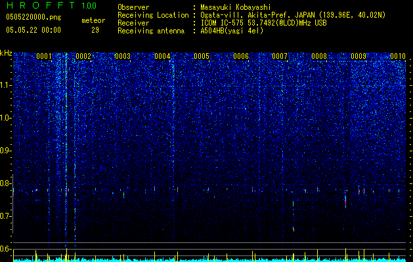Click the HROFFT 1.0.0 title text
The image size is (413, 262).
[x=51, y=5]
